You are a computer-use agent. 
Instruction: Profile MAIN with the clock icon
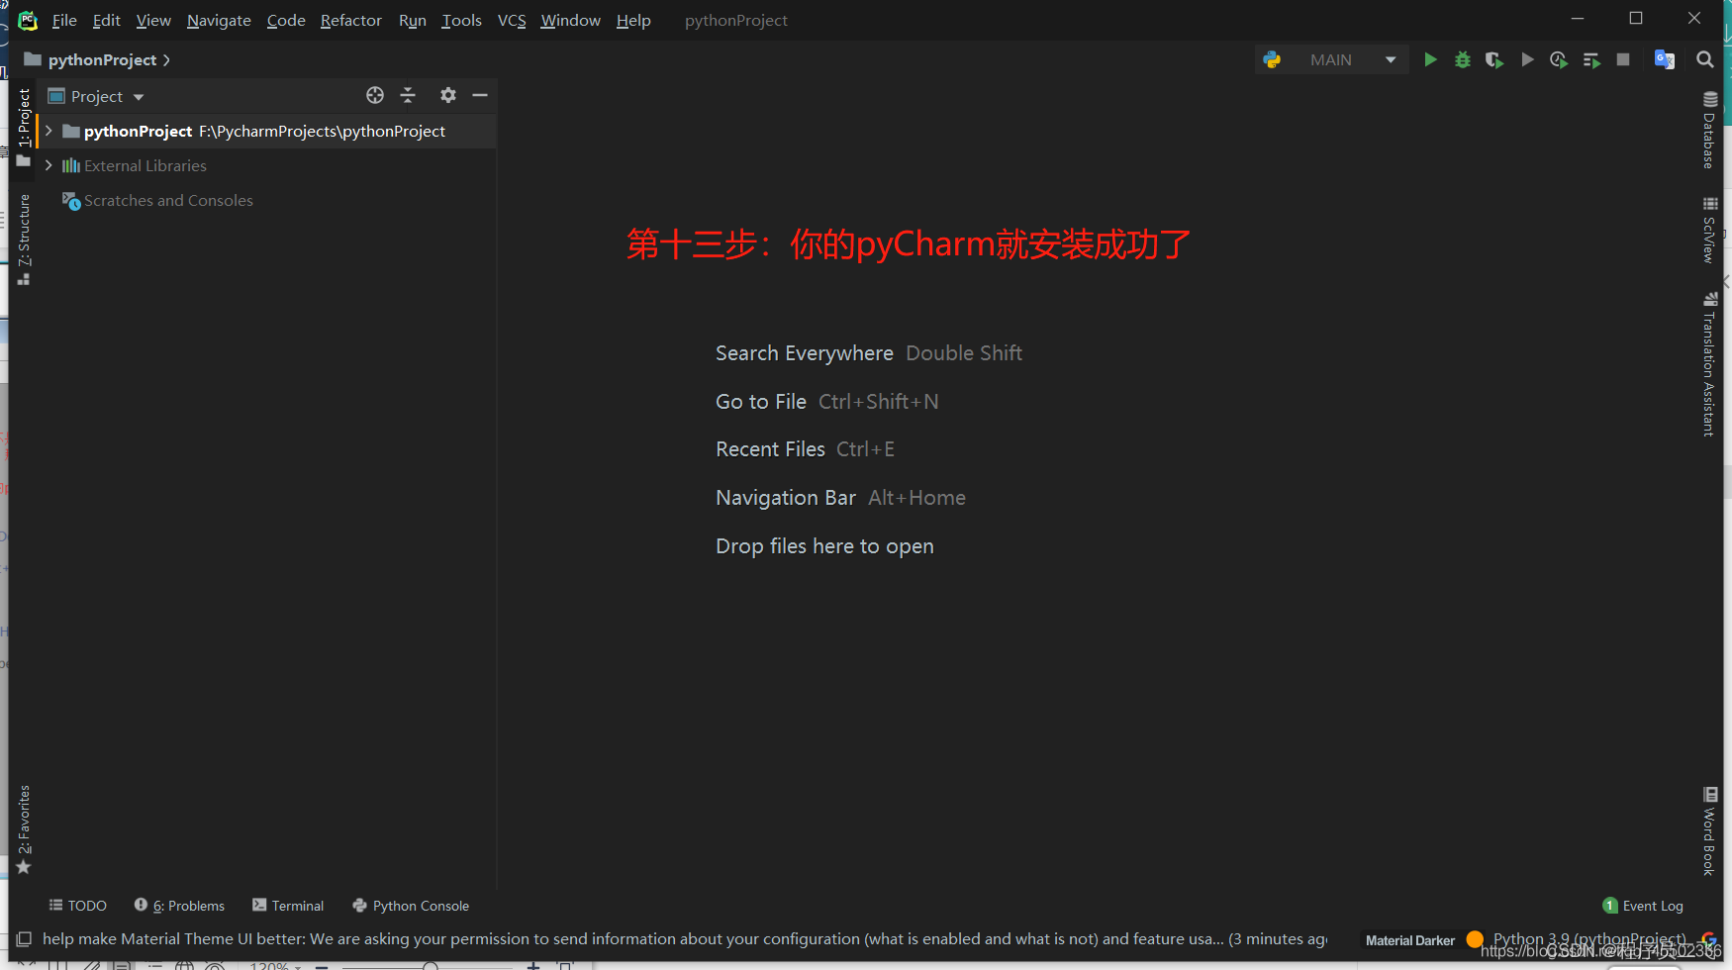[x=1559, y=60]
